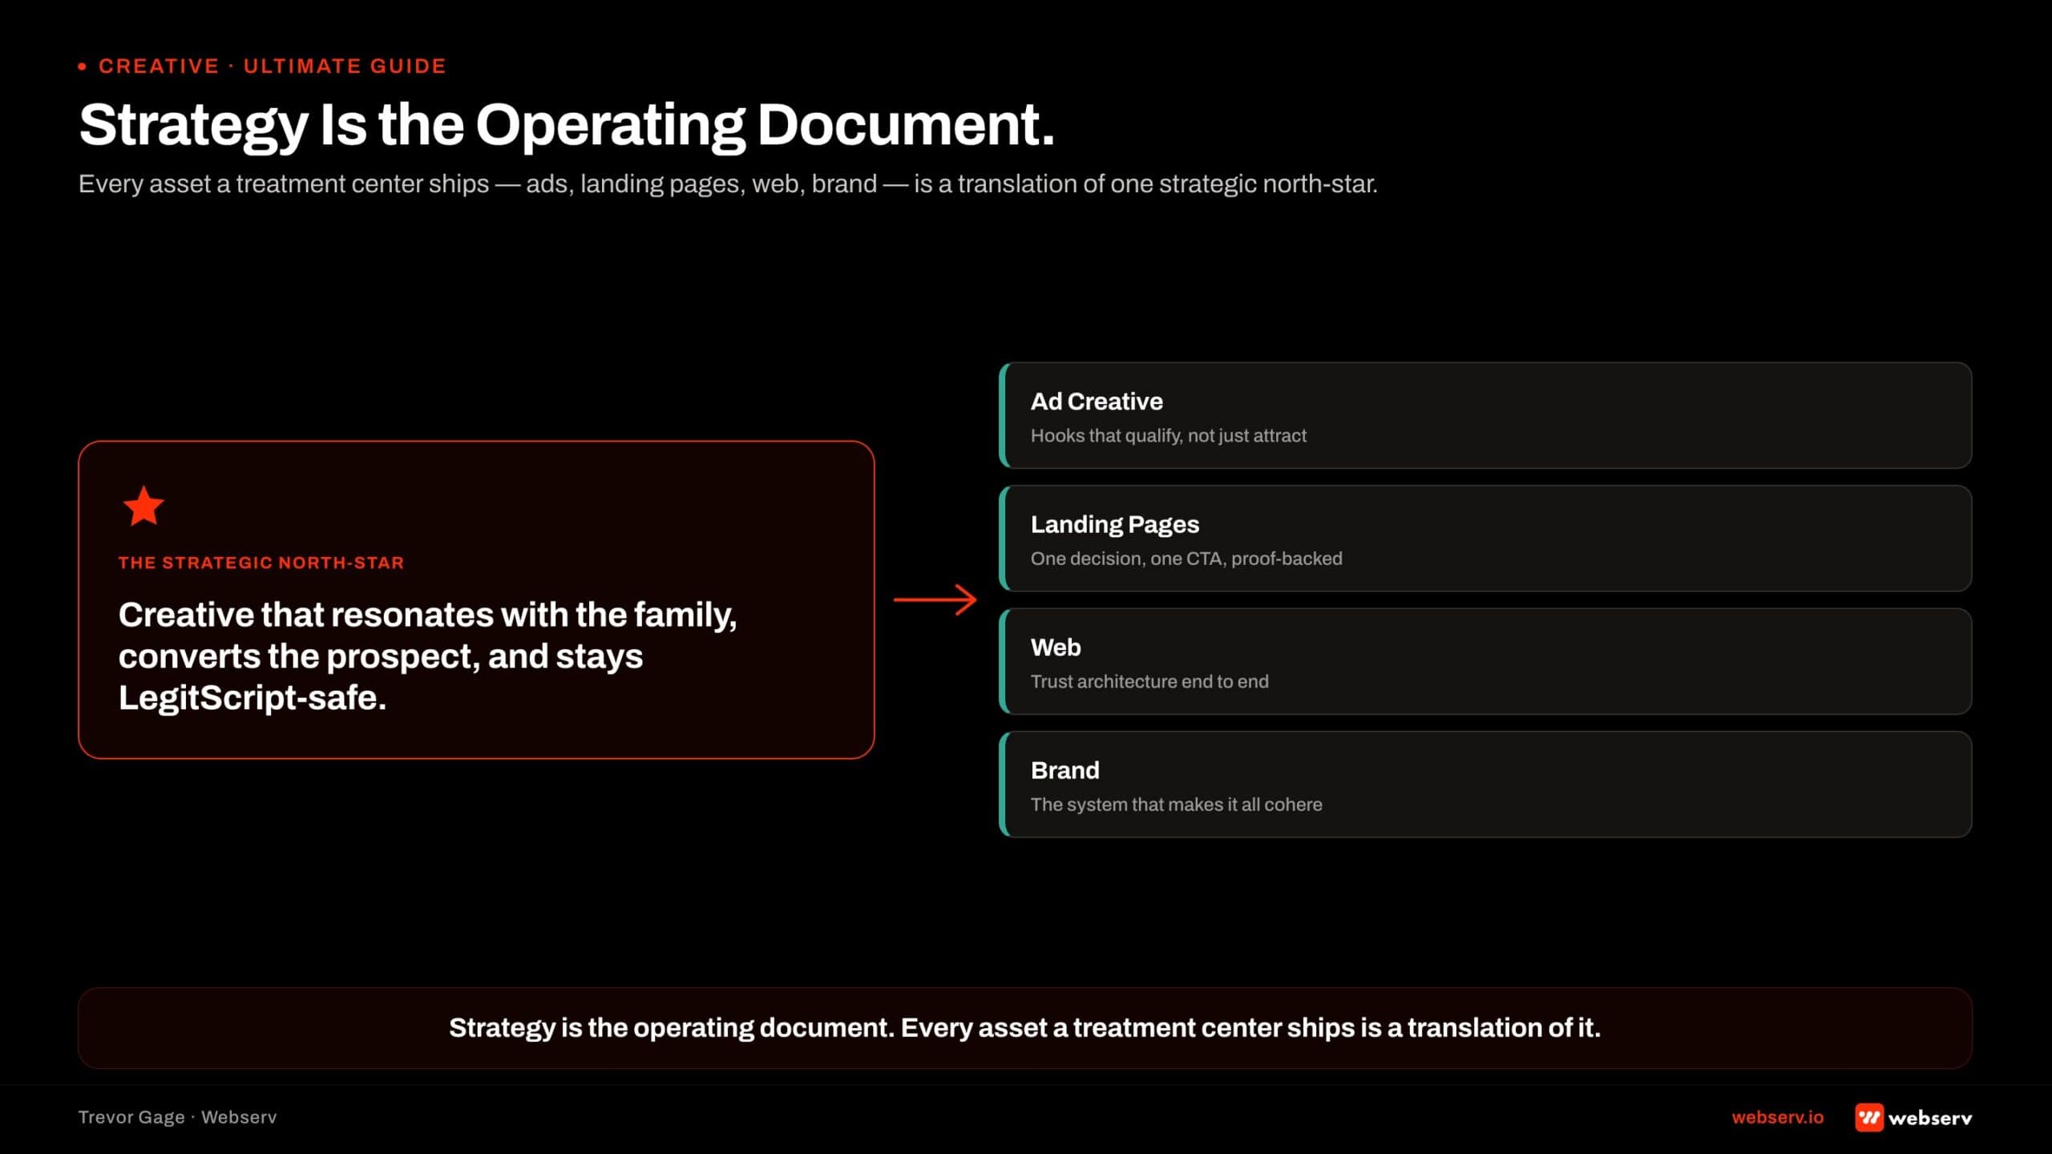Click 'Trevor Gage · Webserv' footer text
This screenshot has height=1154, width=2052.
[177, 1117]
